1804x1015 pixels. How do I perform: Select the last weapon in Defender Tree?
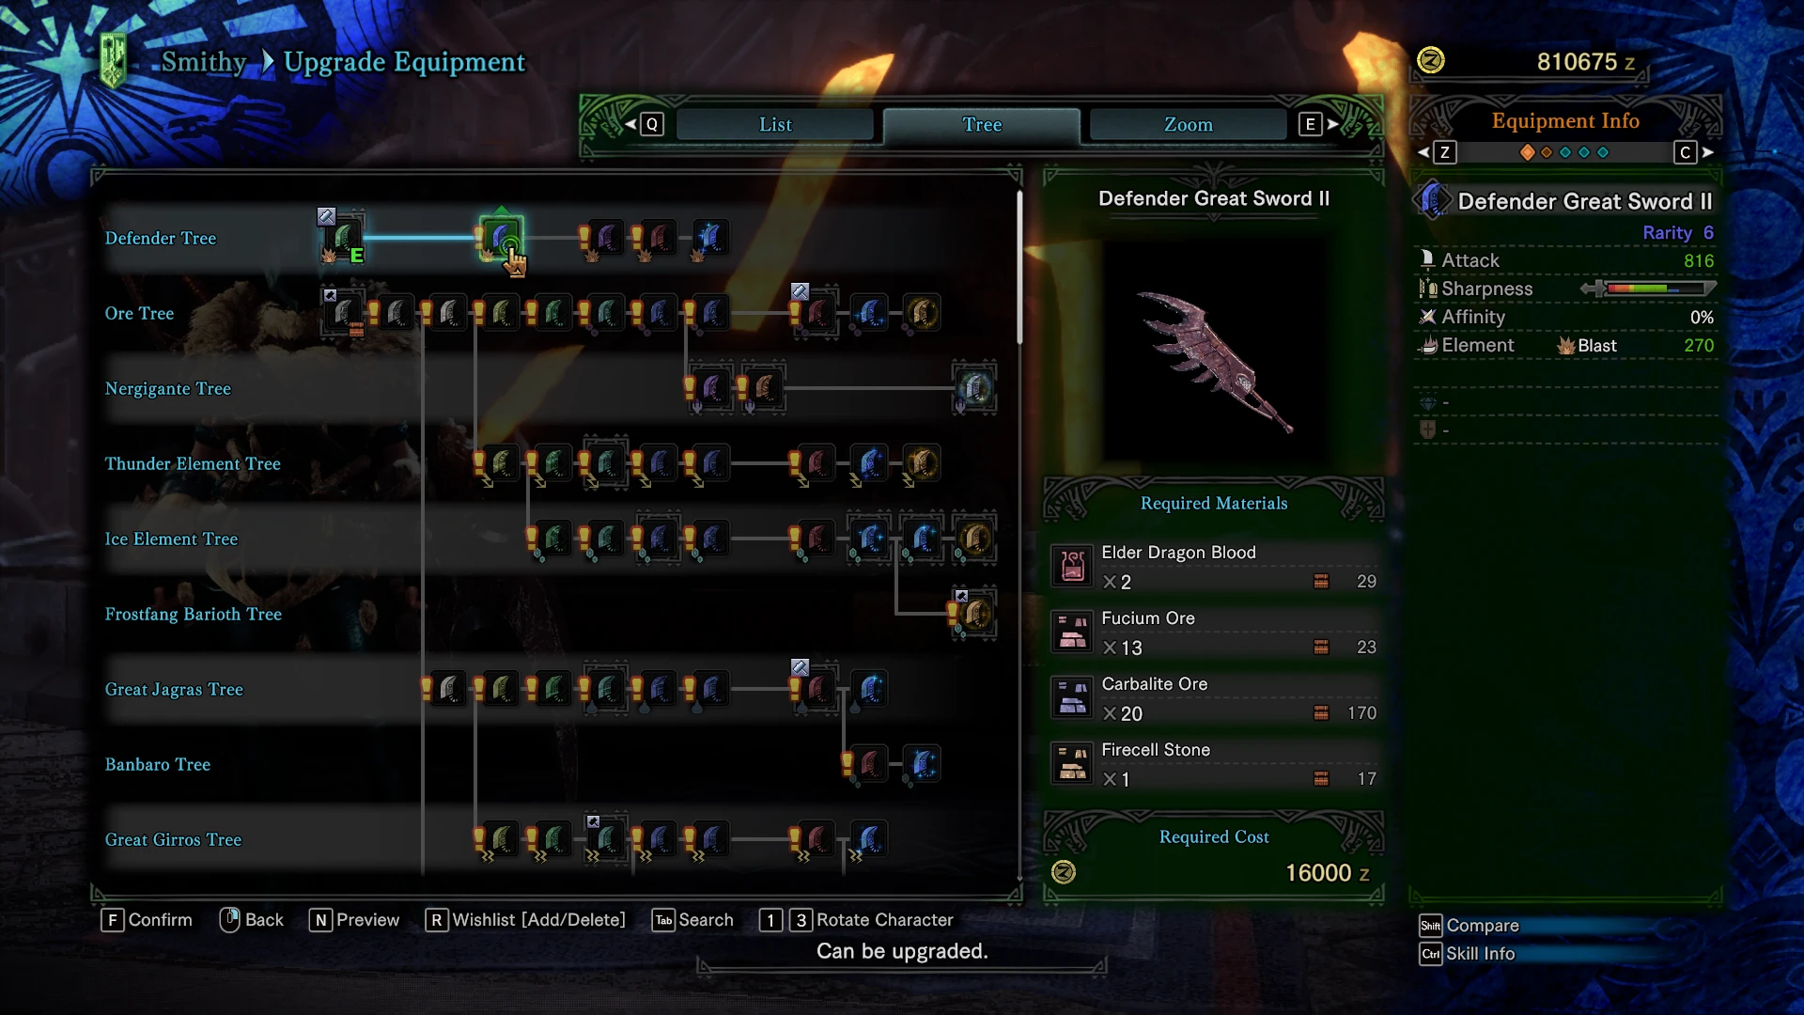coord(711,238)
